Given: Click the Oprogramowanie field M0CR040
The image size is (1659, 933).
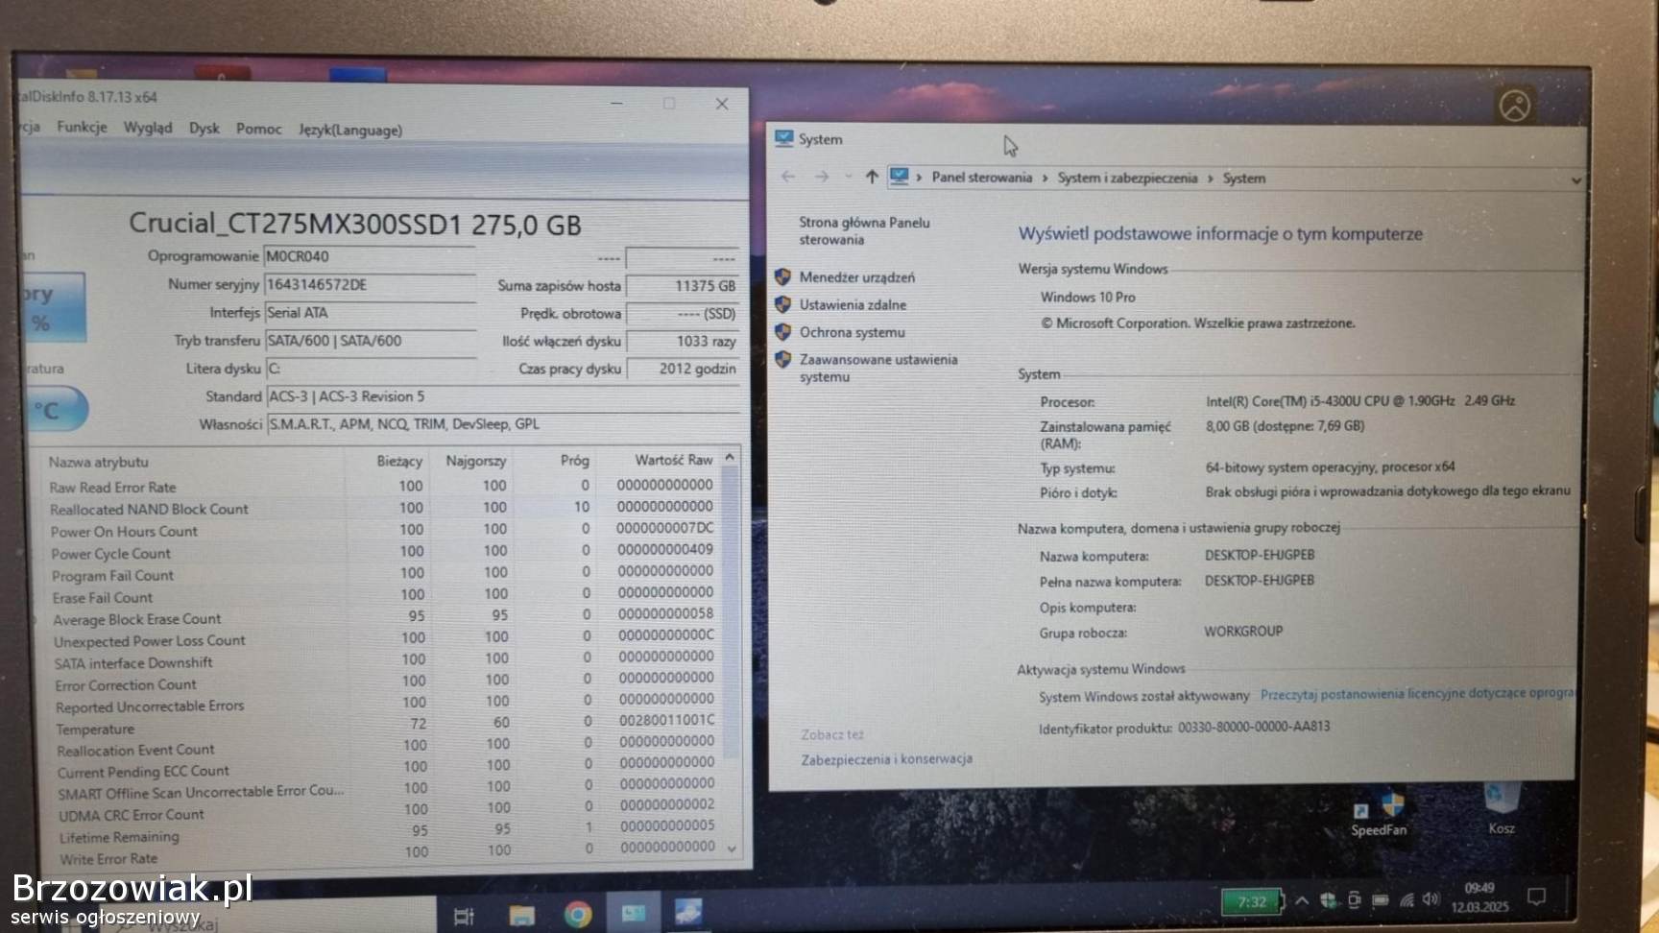Looking at the screenshot, I should pyautogui.click(x=370, y=256).
